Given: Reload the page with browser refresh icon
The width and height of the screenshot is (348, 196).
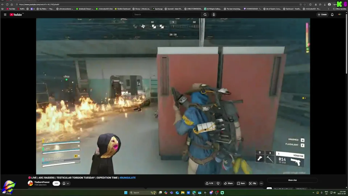Looking at the screenshot, I should click(x=7, y=4).
